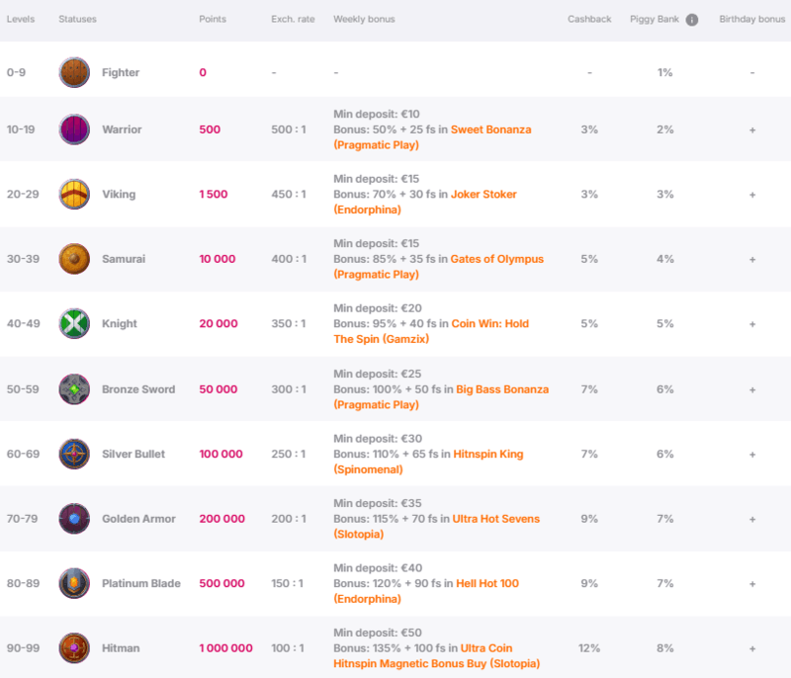Click the Platinum Blade status icon
791x678 pixels.
tap(74, 583)
